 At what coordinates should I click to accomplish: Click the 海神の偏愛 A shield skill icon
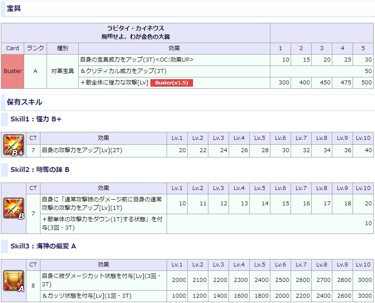click(x=14, y=281)
